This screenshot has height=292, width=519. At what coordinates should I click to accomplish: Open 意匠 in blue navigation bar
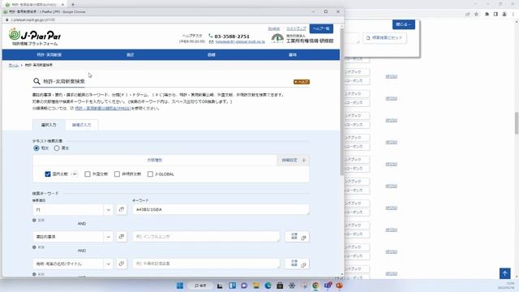(130, 55)
